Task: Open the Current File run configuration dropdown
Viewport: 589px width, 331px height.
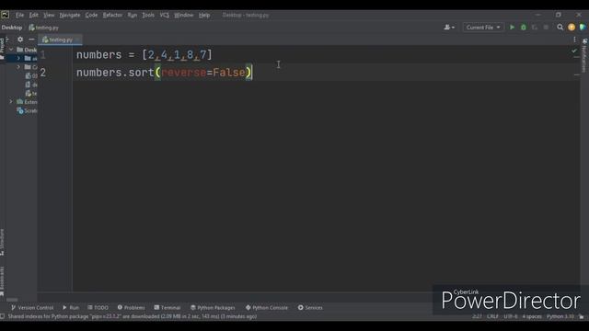Action: [x=483, y=28]
